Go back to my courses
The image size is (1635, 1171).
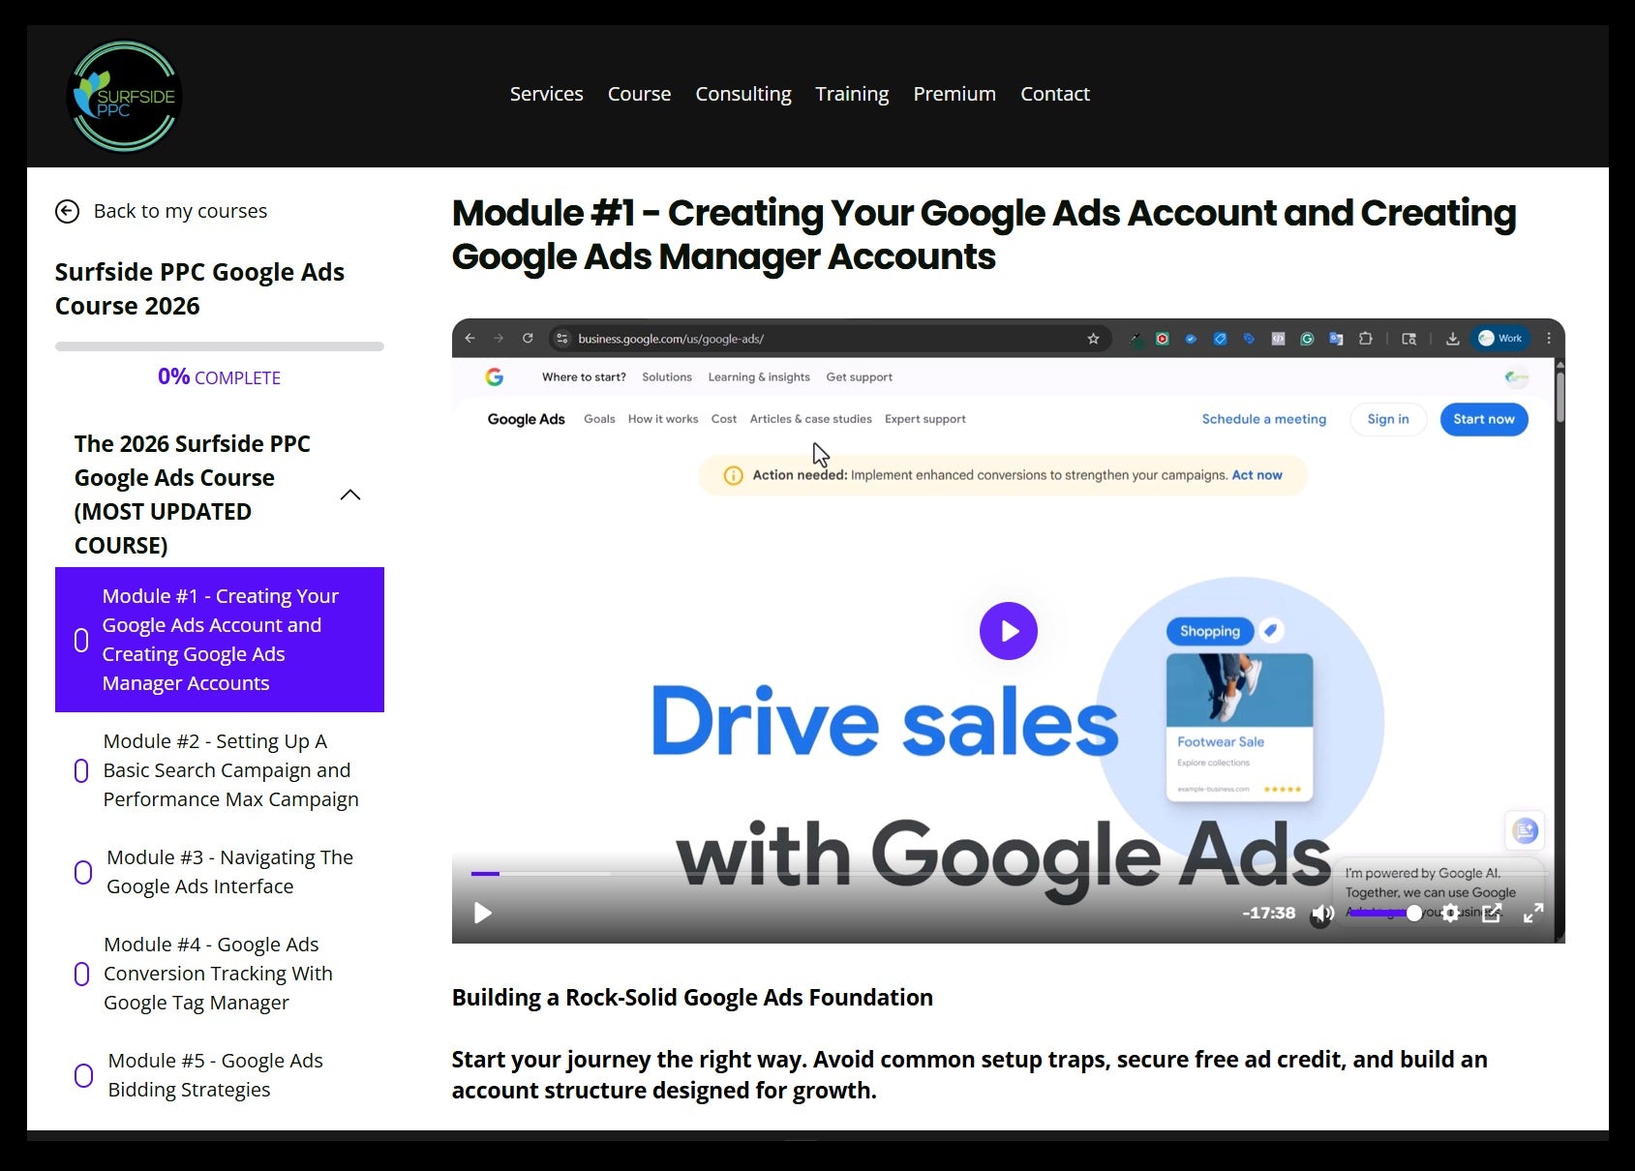coord(180,210)
